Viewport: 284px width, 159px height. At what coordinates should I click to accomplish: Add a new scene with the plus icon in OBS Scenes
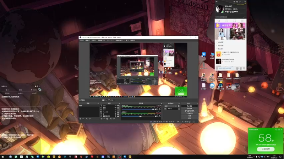80,119
